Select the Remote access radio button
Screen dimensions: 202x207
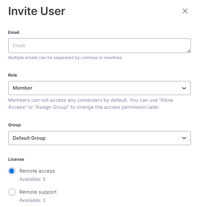click(x=12, y=171)
